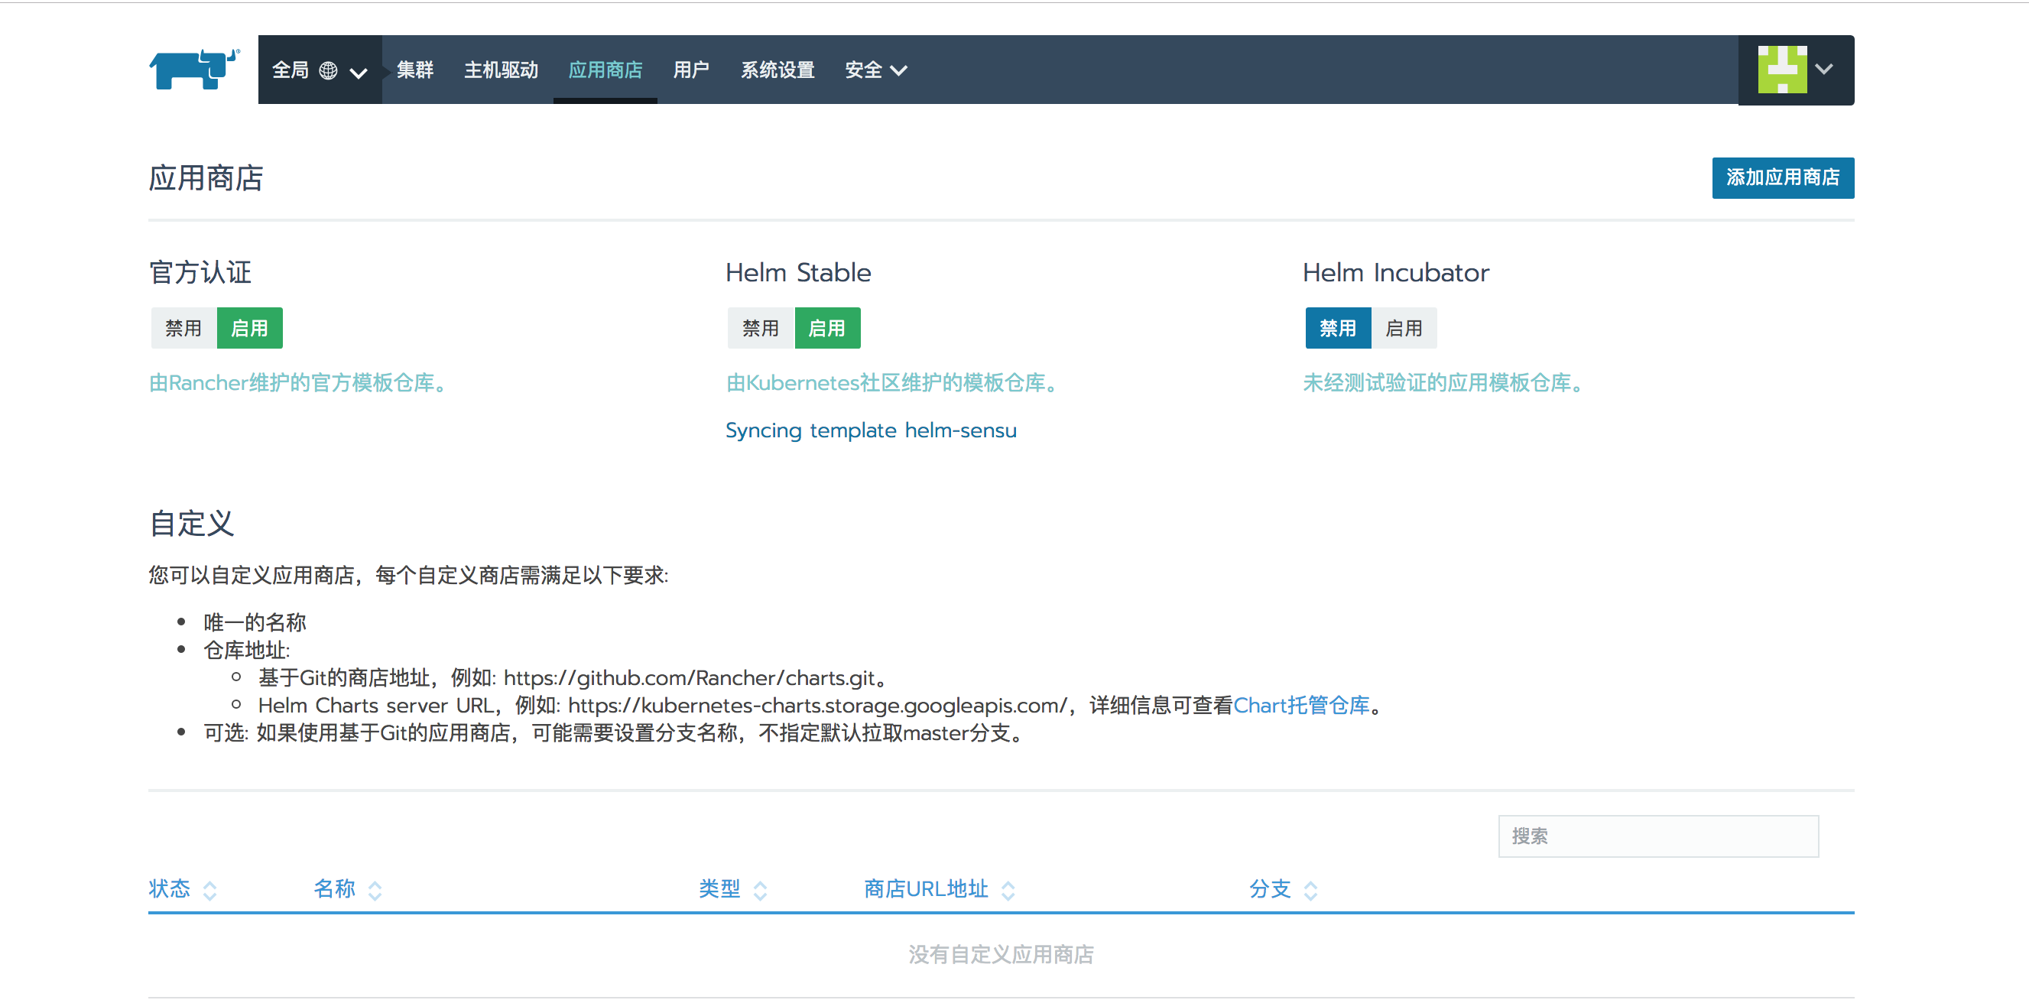Click the Rancher cow logo
Image resolution: width=2029 pixels, height=1000 pixels.
193,70
